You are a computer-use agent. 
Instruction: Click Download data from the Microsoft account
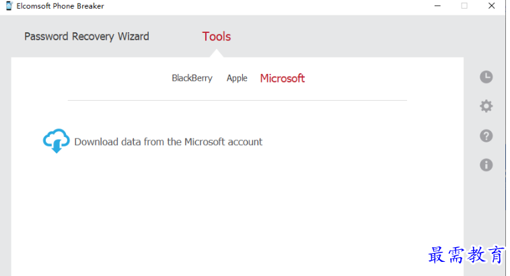tap(168, 142)
